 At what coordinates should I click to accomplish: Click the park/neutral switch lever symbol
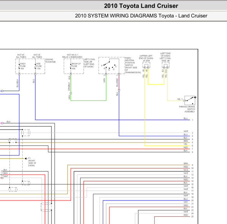(x=107, y=63)
